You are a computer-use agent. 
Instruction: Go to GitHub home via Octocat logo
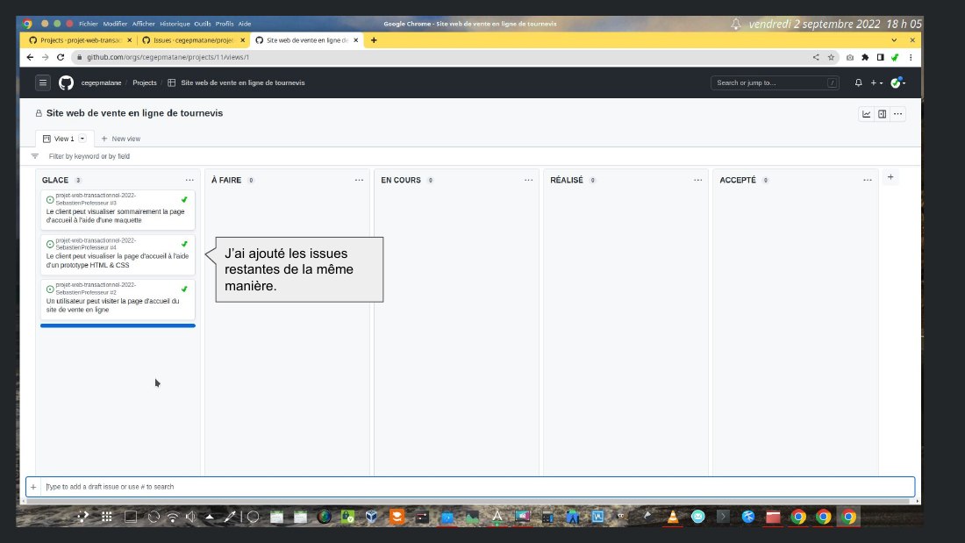click(x=66, y=82)
